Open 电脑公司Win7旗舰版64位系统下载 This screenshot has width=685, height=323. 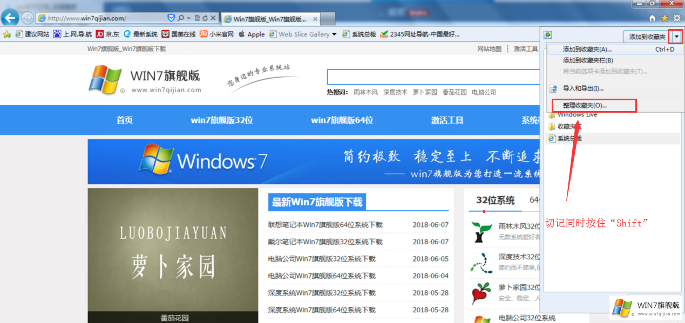pyautogui.click(x=322, y=276)
